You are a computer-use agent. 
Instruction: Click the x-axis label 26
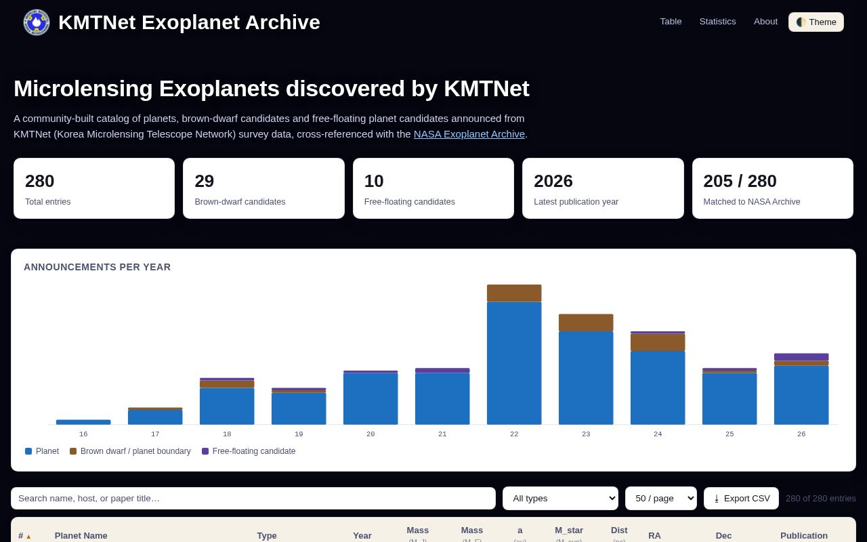[x=801, y=434]
